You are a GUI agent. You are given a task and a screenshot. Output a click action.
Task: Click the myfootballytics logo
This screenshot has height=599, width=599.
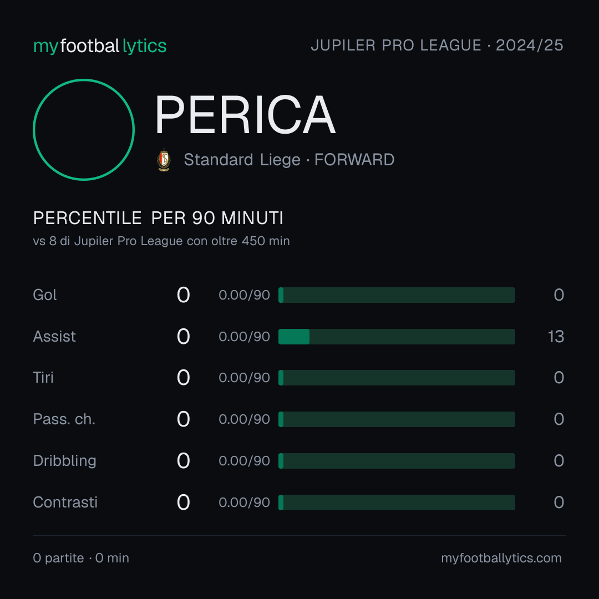coord(100,46)
